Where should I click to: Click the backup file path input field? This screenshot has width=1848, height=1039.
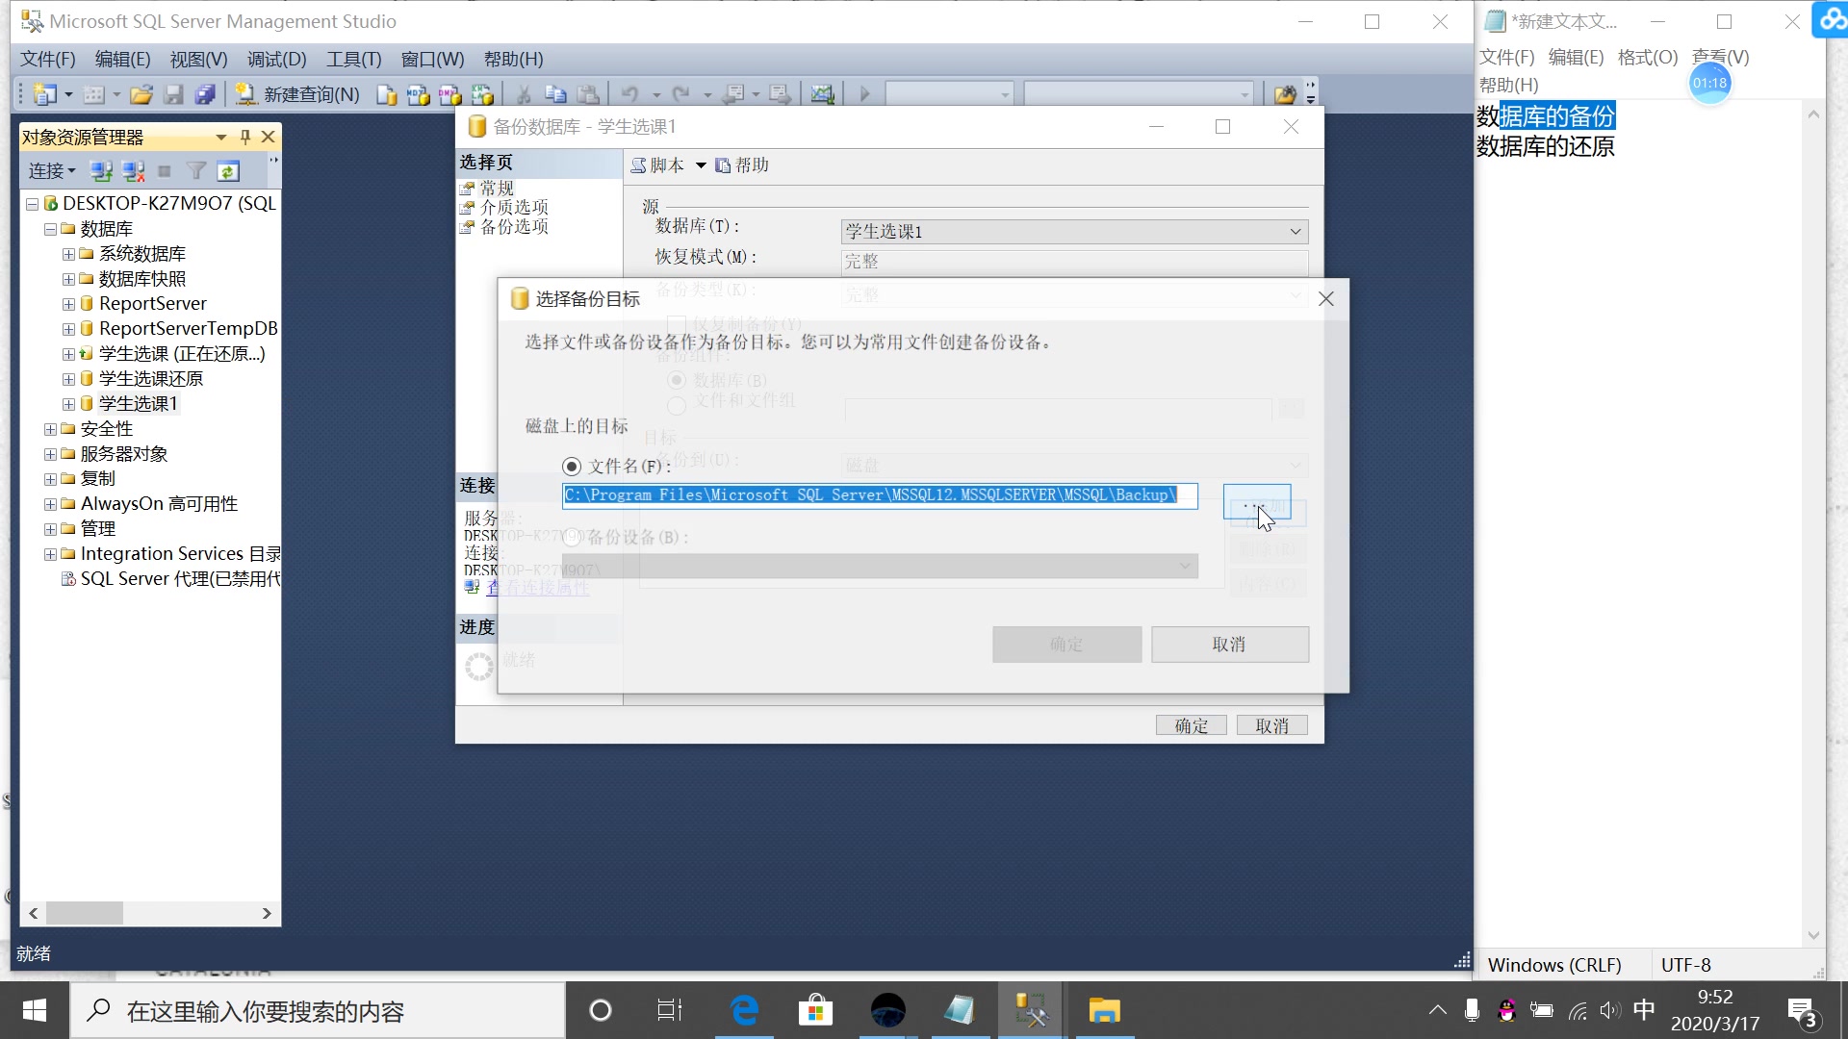[x=880, y=495]
